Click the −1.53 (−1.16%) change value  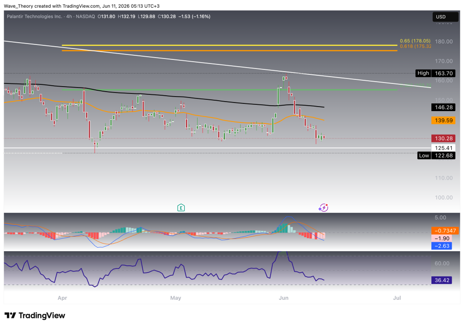click(x=194, y=17)
